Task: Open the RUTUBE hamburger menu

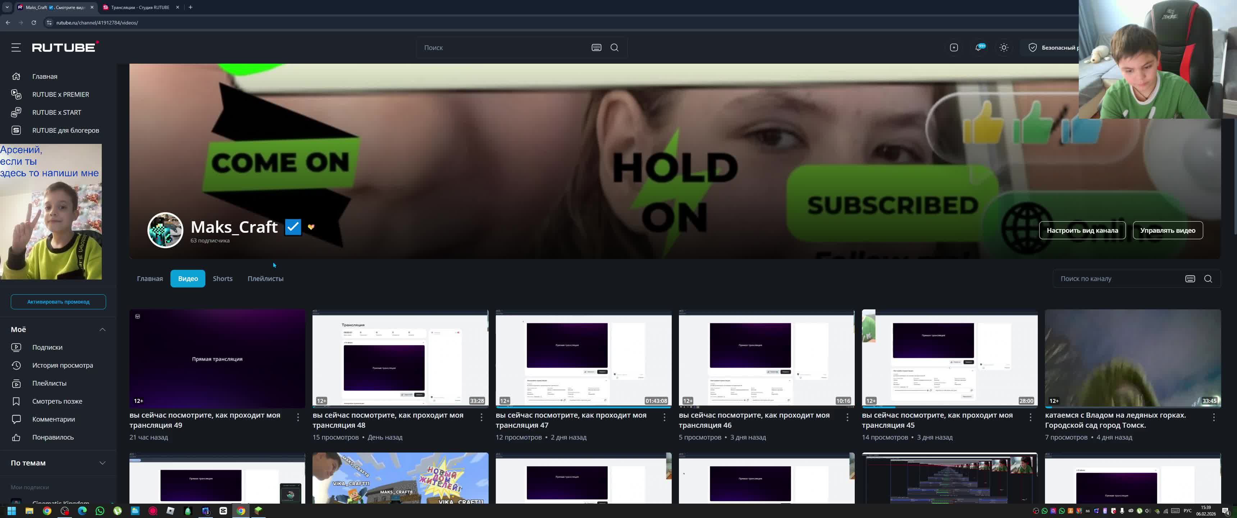Action: [x=16, y=47]
